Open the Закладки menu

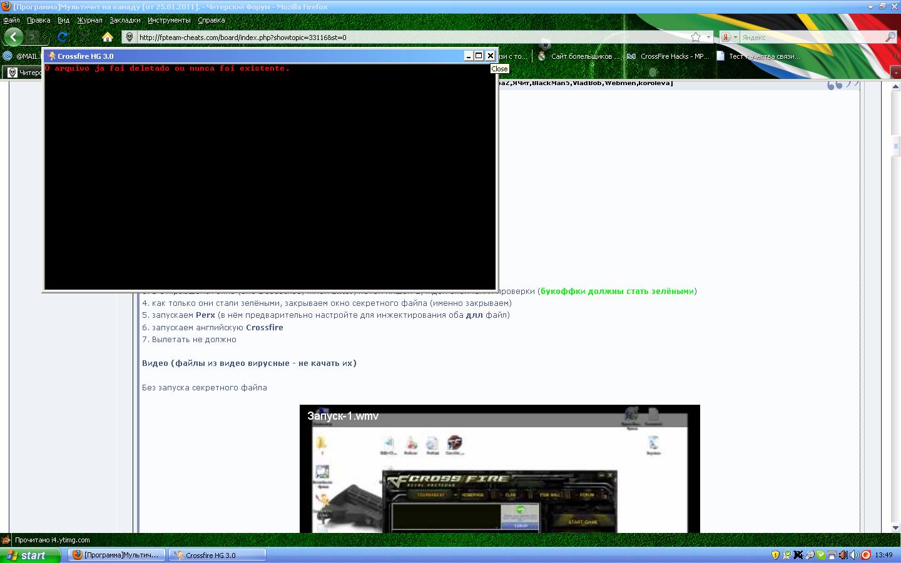point(125,20)
